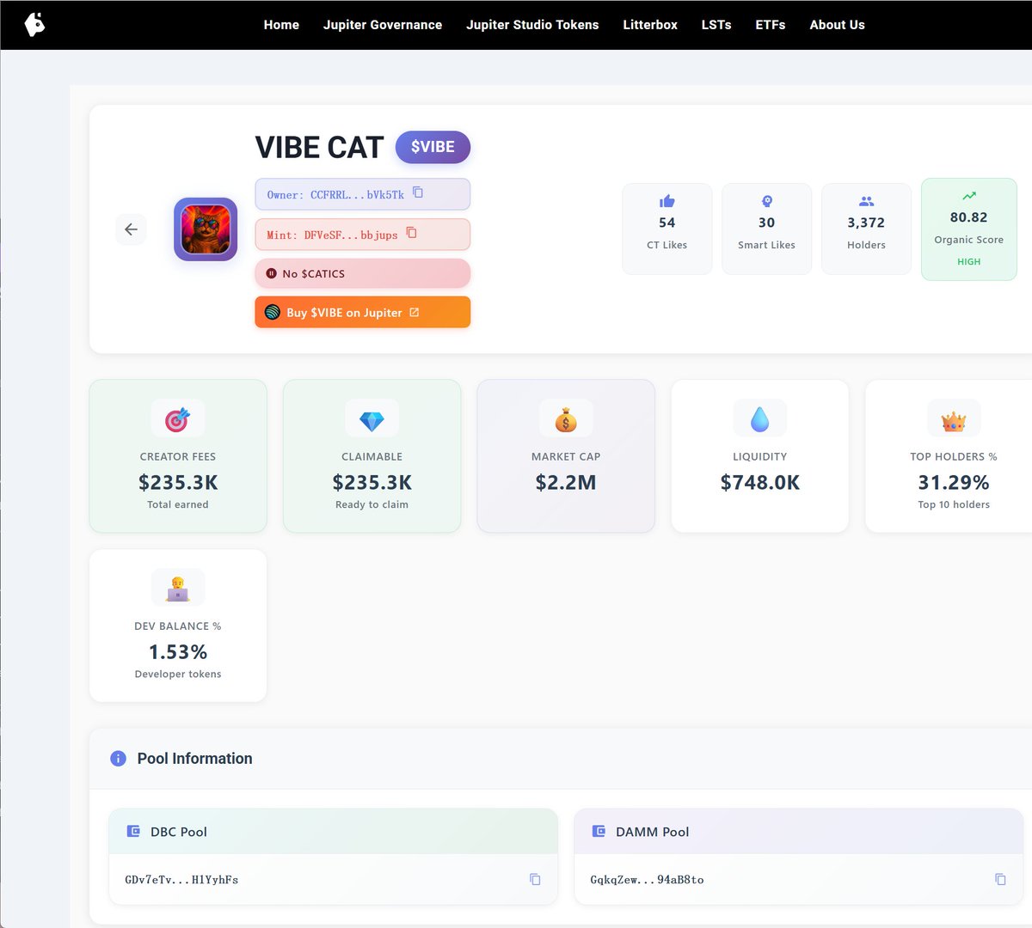Click the Ready to claim text
This screenshot has width=1032, height=928.
(372, 504)
